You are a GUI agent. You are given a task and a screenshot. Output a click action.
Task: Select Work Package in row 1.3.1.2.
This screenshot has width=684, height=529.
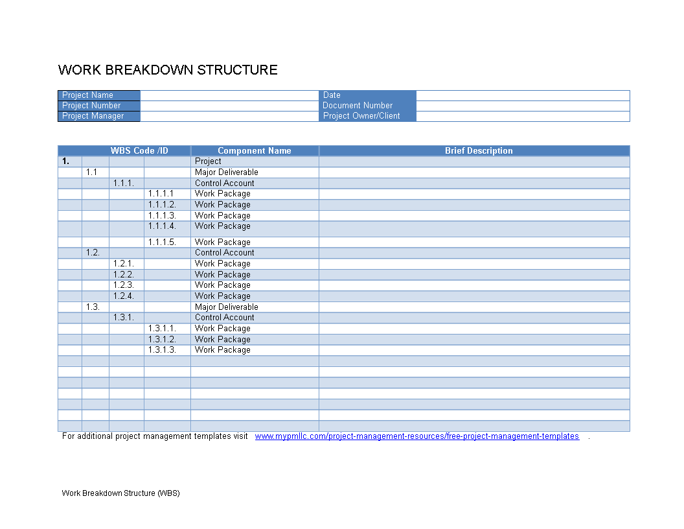click(255, 339)
